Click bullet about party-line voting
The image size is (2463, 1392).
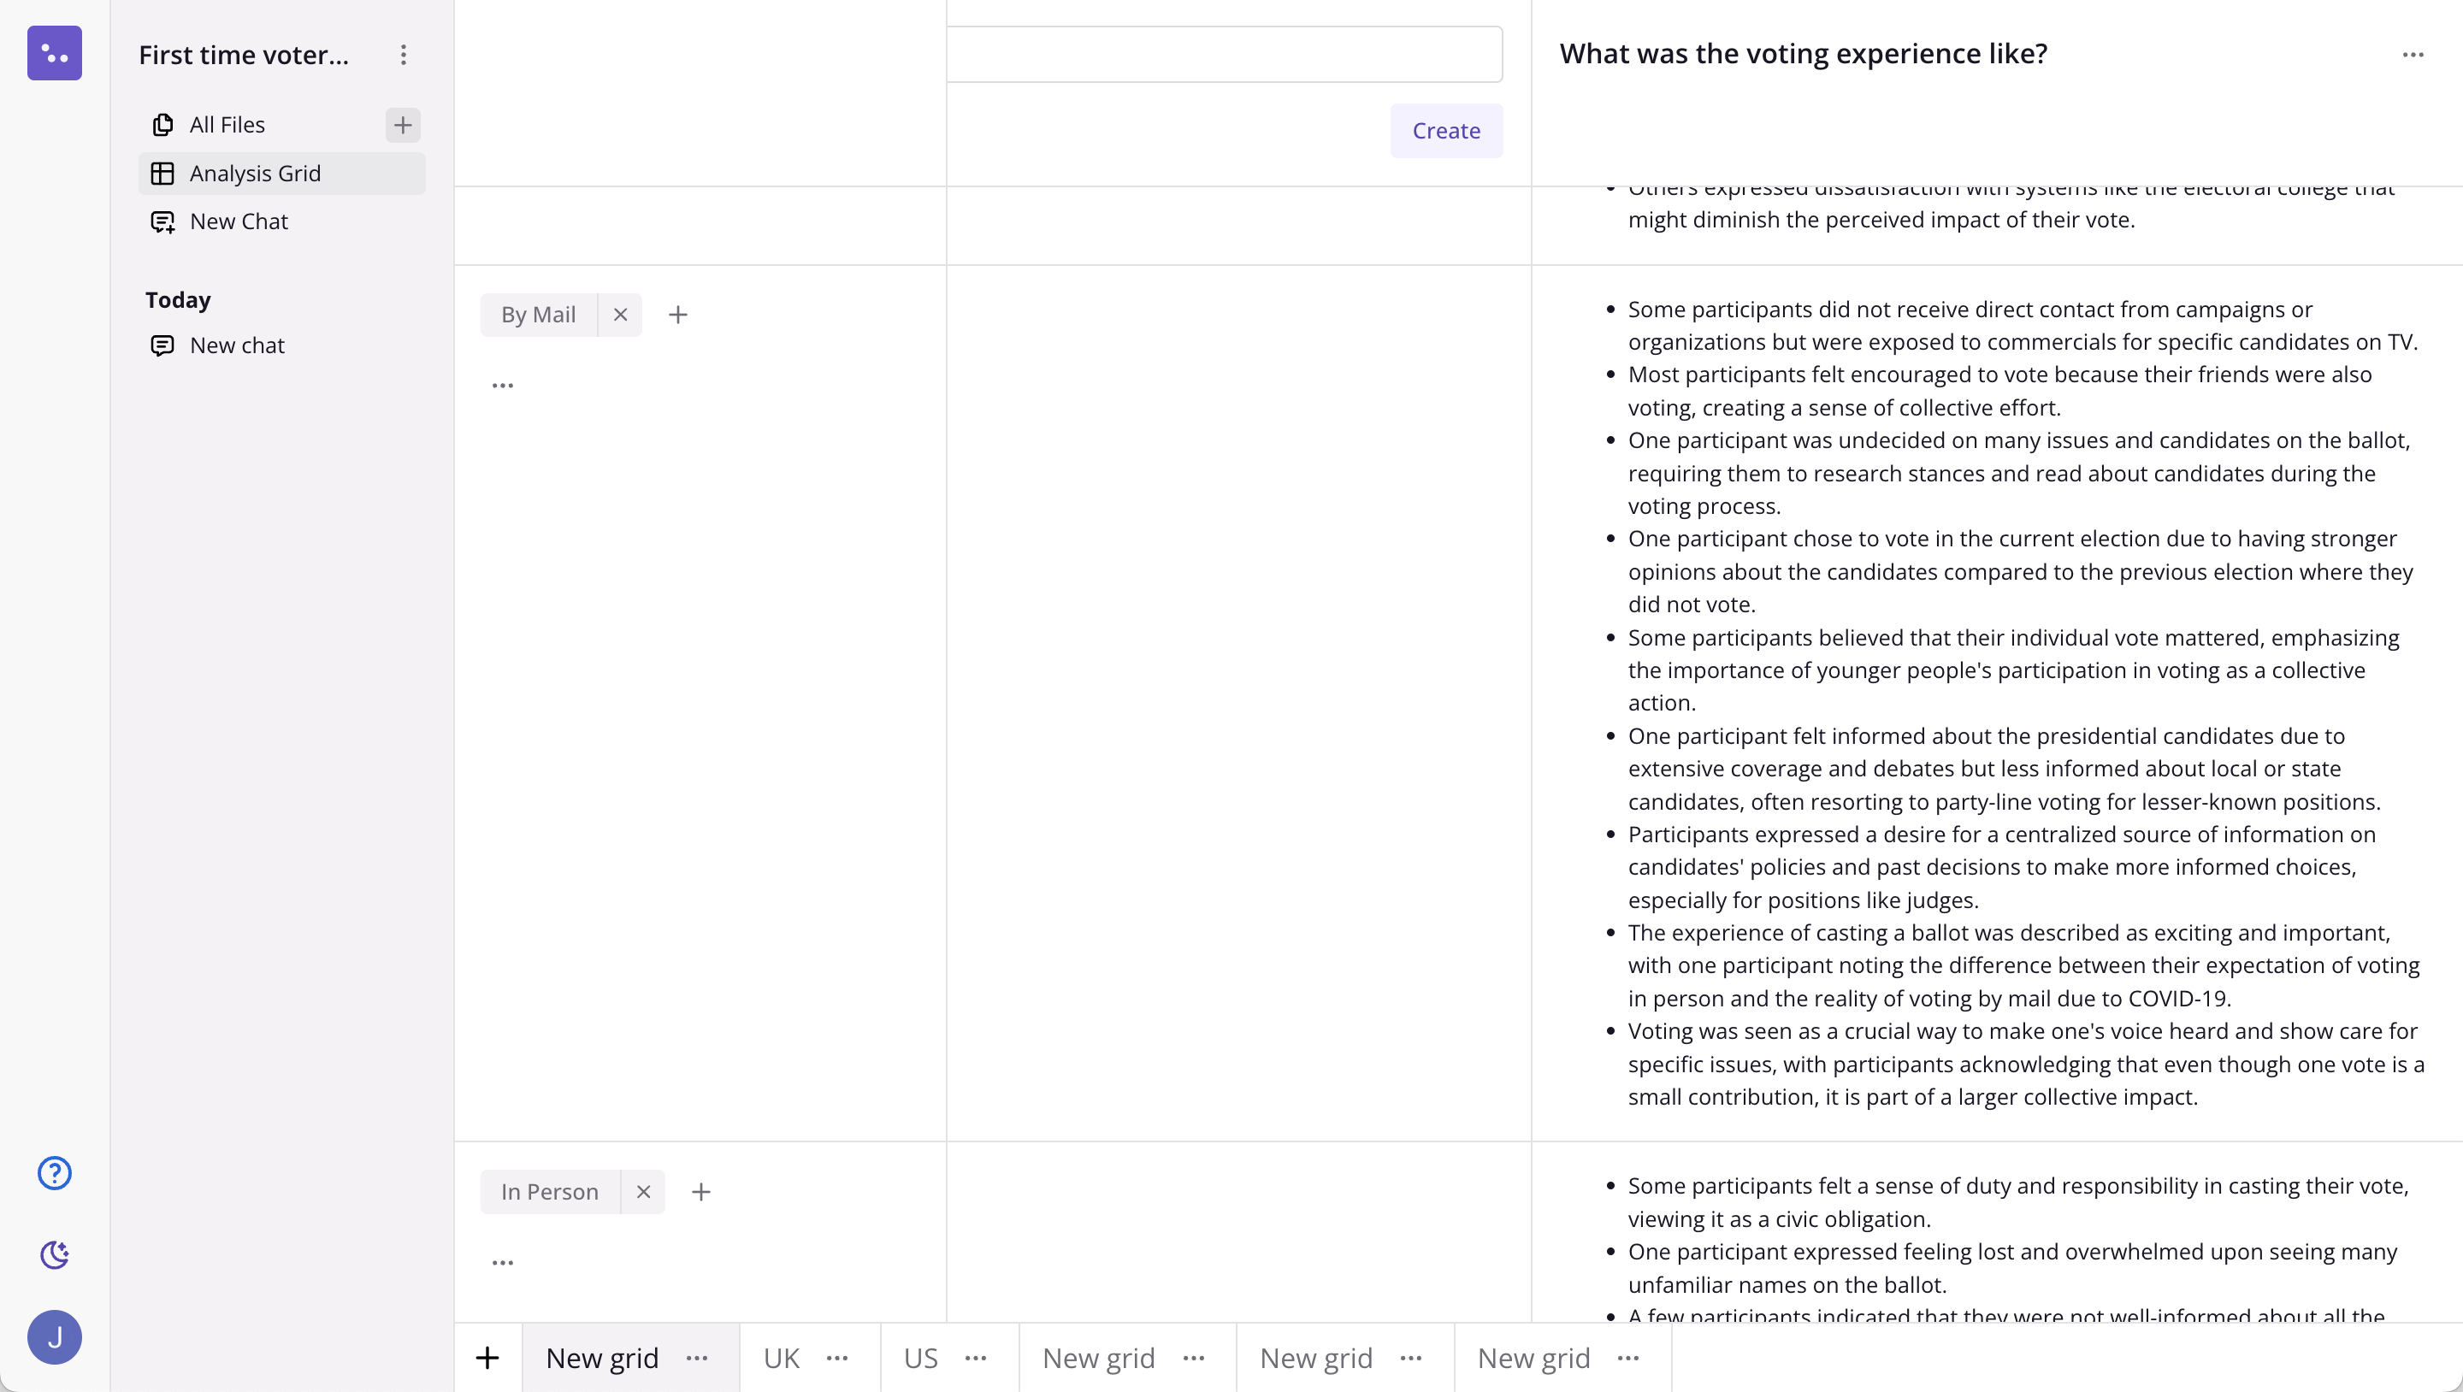[2005, 769]
